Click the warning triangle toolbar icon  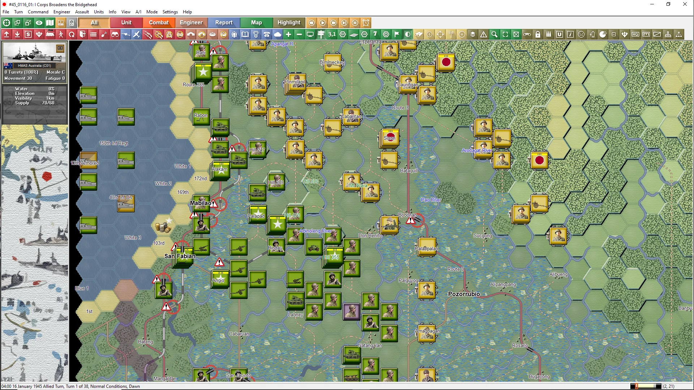coord(484,35)
